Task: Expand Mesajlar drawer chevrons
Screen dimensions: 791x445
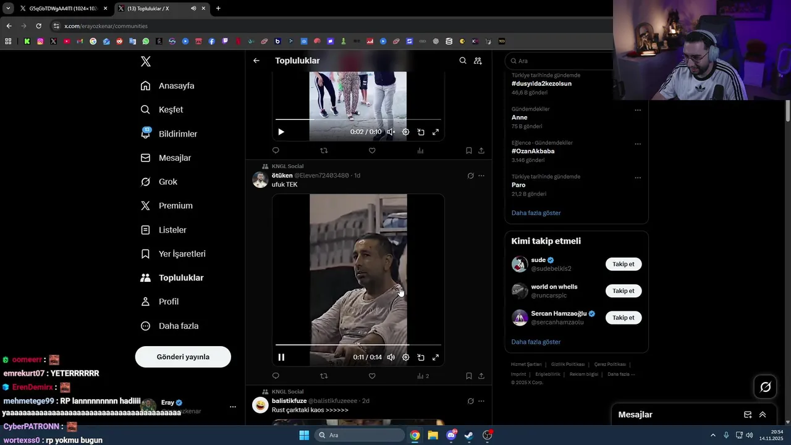Action: (763, 415)
